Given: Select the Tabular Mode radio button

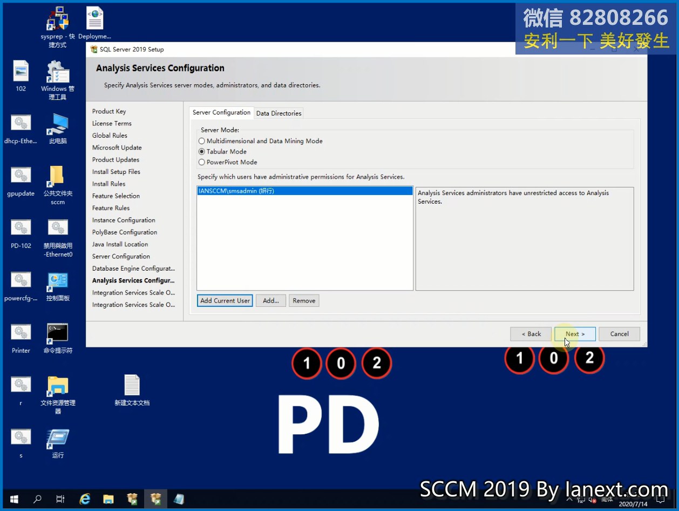Looking at the screenshot, I should point(202,152).
